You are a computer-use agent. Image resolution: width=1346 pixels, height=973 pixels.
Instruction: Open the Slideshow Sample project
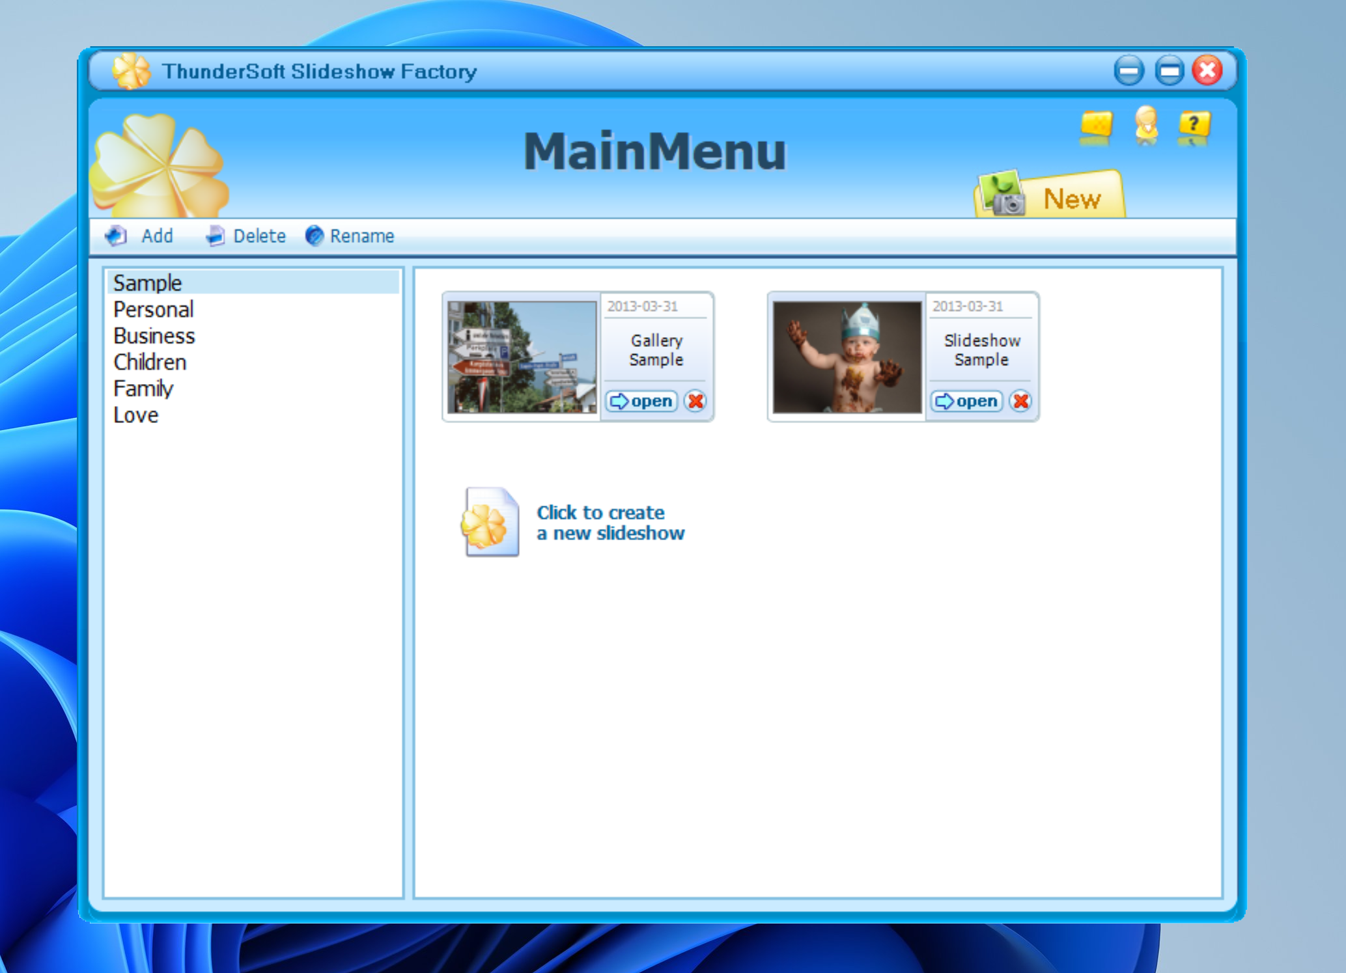[966, 401]
